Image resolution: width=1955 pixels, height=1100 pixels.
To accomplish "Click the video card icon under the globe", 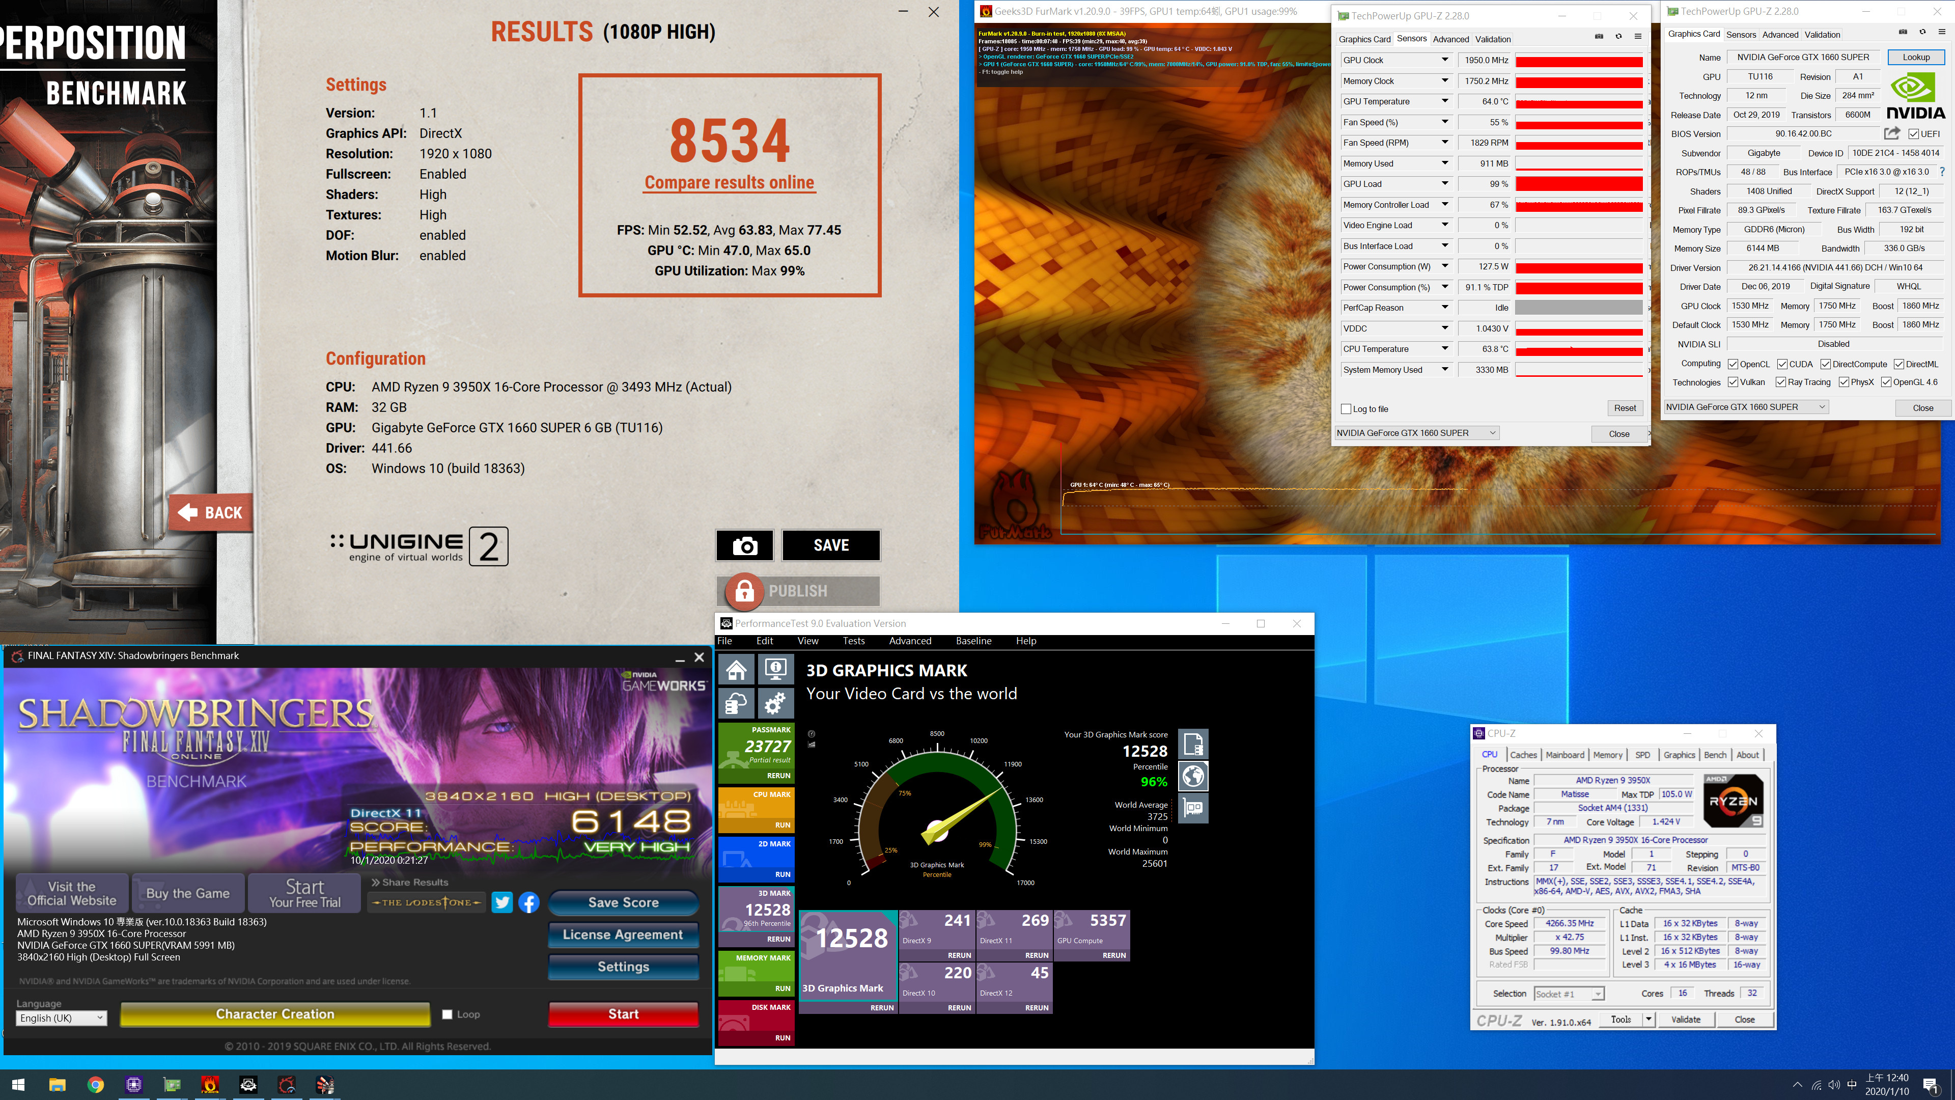I will [x=1193, y=809].
